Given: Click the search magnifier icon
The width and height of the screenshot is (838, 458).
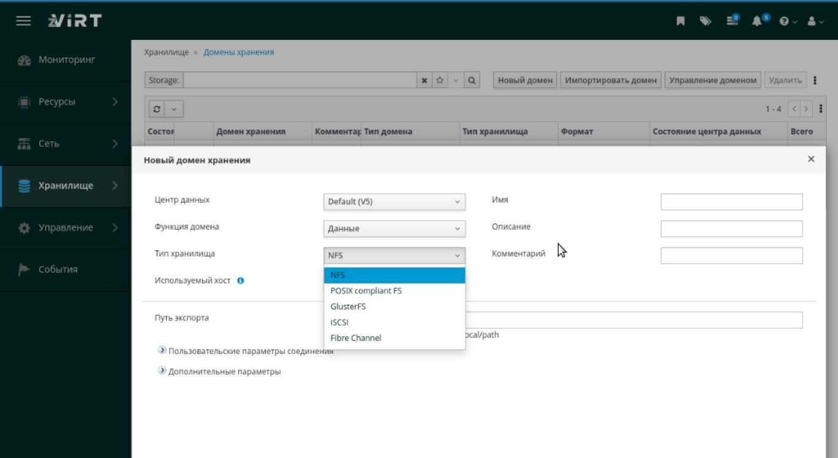Looking at the screenshot, I should [472, 80].
